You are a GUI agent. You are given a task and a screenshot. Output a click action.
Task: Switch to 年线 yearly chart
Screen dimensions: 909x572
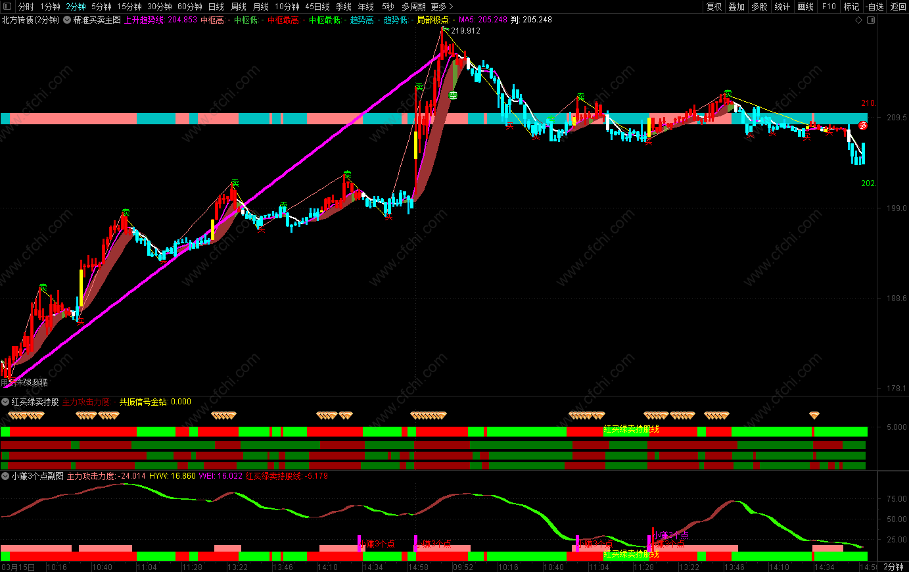point(366,7)
